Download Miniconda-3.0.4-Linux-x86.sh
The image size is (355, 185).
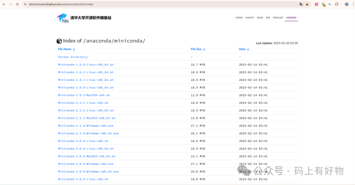[83, 179]
